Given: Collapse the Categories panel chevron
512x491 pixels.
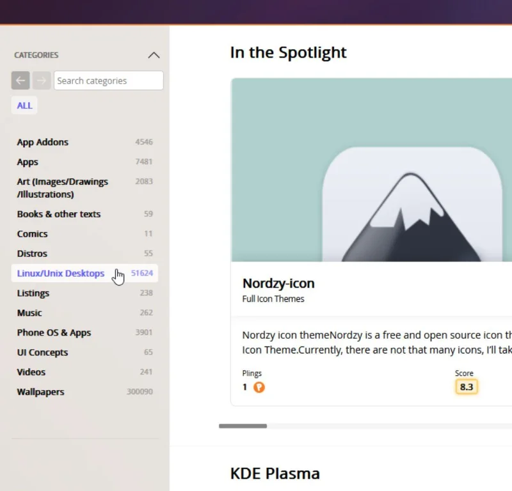Looking at the screenshot, I should 154,55.
